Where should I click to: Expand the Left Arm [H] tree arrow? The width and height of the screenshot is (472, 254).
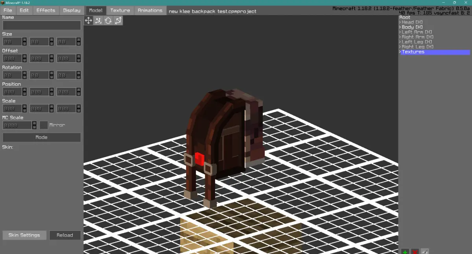pos(400,32)
